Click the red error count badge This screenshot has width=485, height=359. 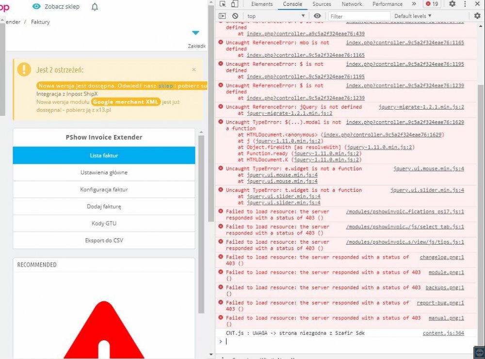[432, 4]
